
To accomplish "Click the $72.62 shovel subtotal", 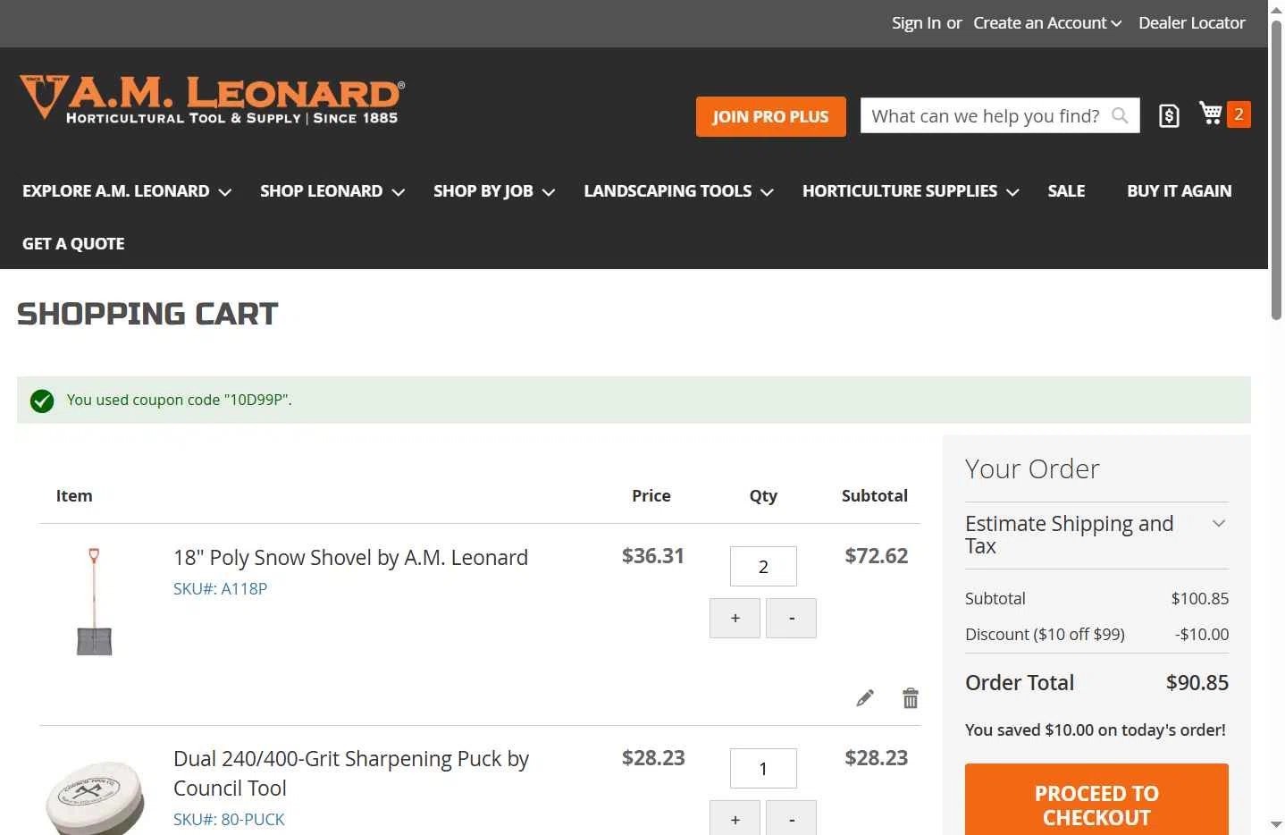I will click(x=876, y=556).
